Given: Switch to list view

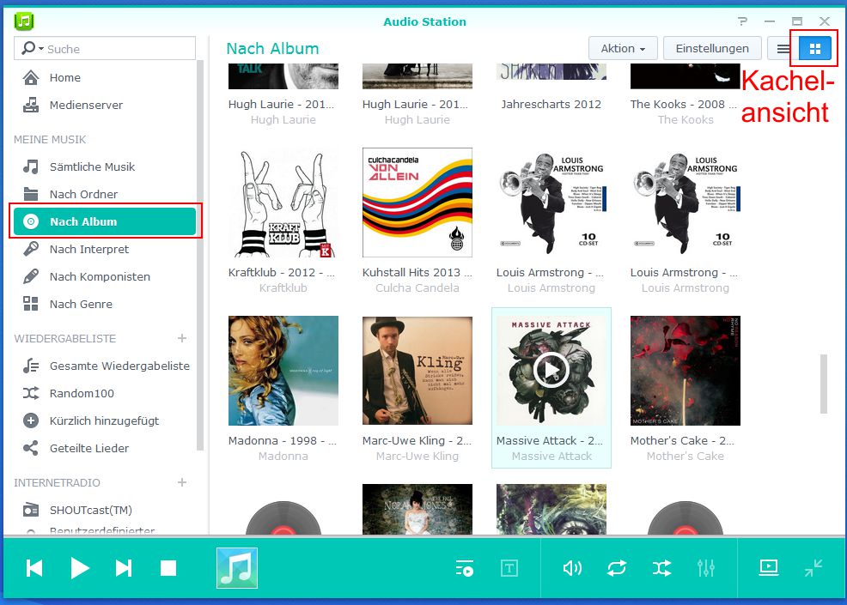Looking at the screenshot, I should tap(783, 49).
